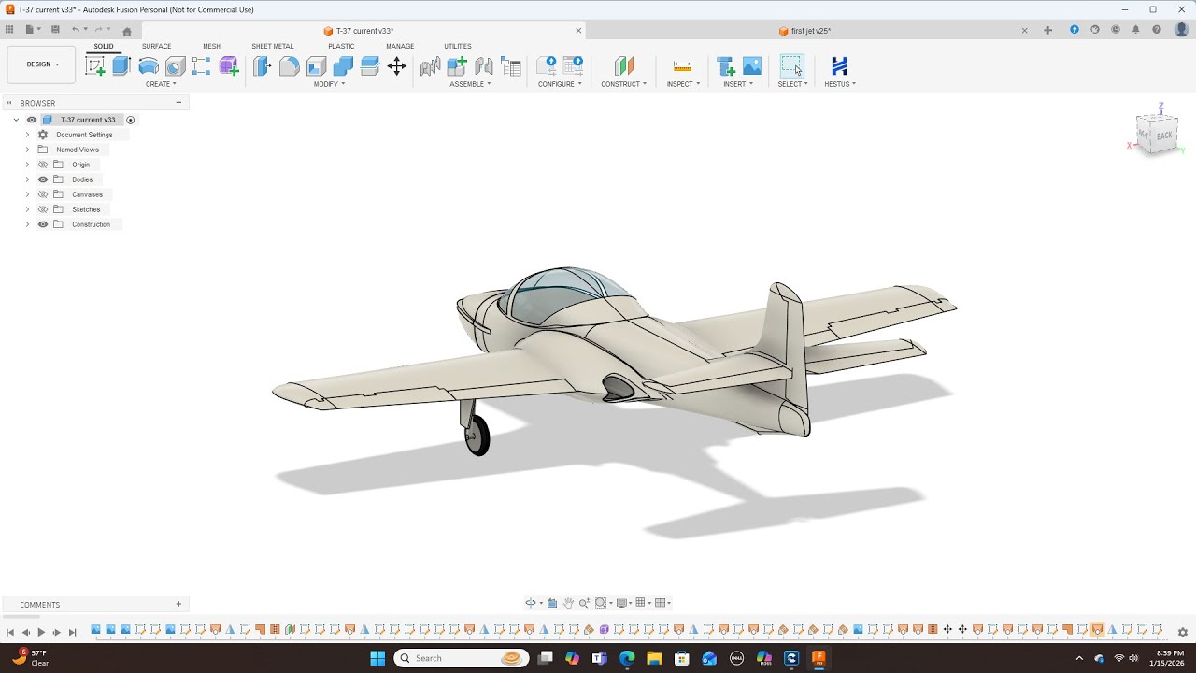Open the MODIFY dropdown menu
Viewport: 1196px width, 673px height.
(x=329, y=84)
